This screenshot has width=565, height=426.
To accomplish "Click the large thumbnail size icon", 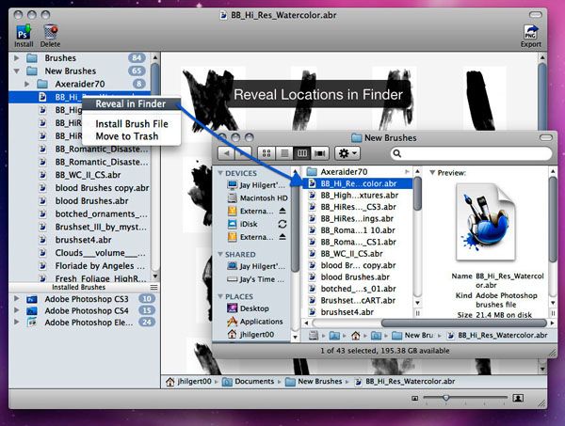I will tap(518, 398).
